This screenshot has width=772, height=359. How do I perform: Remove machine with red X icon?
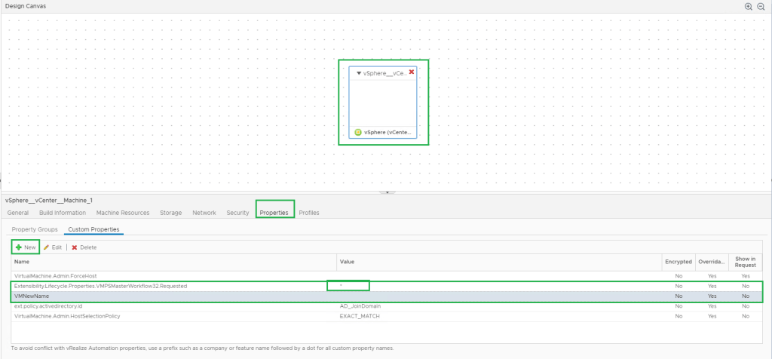[x=412, y=72]
